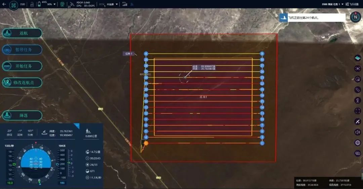Viewport: 363px width, 189px height.
Task: Expand the RTK connection dropdown
Action: click(117, 4)
